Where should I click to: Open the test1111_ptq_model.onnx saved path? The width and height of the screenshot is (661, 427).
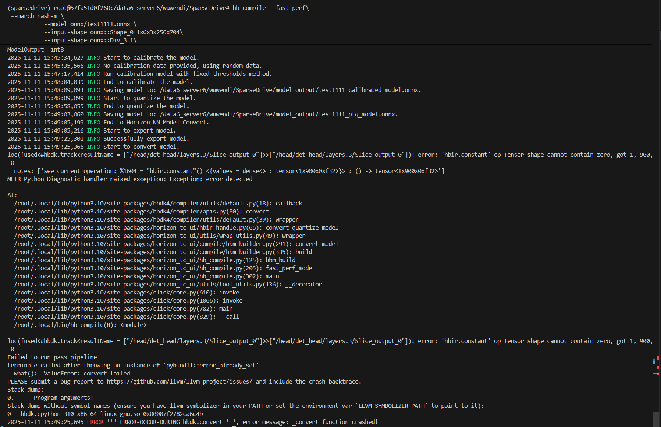[278, 114]
